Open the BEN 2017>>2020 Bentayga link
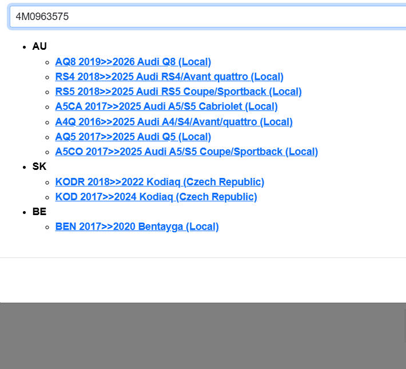Viewport: 406px width, 369px height. [x=137, y=227]
